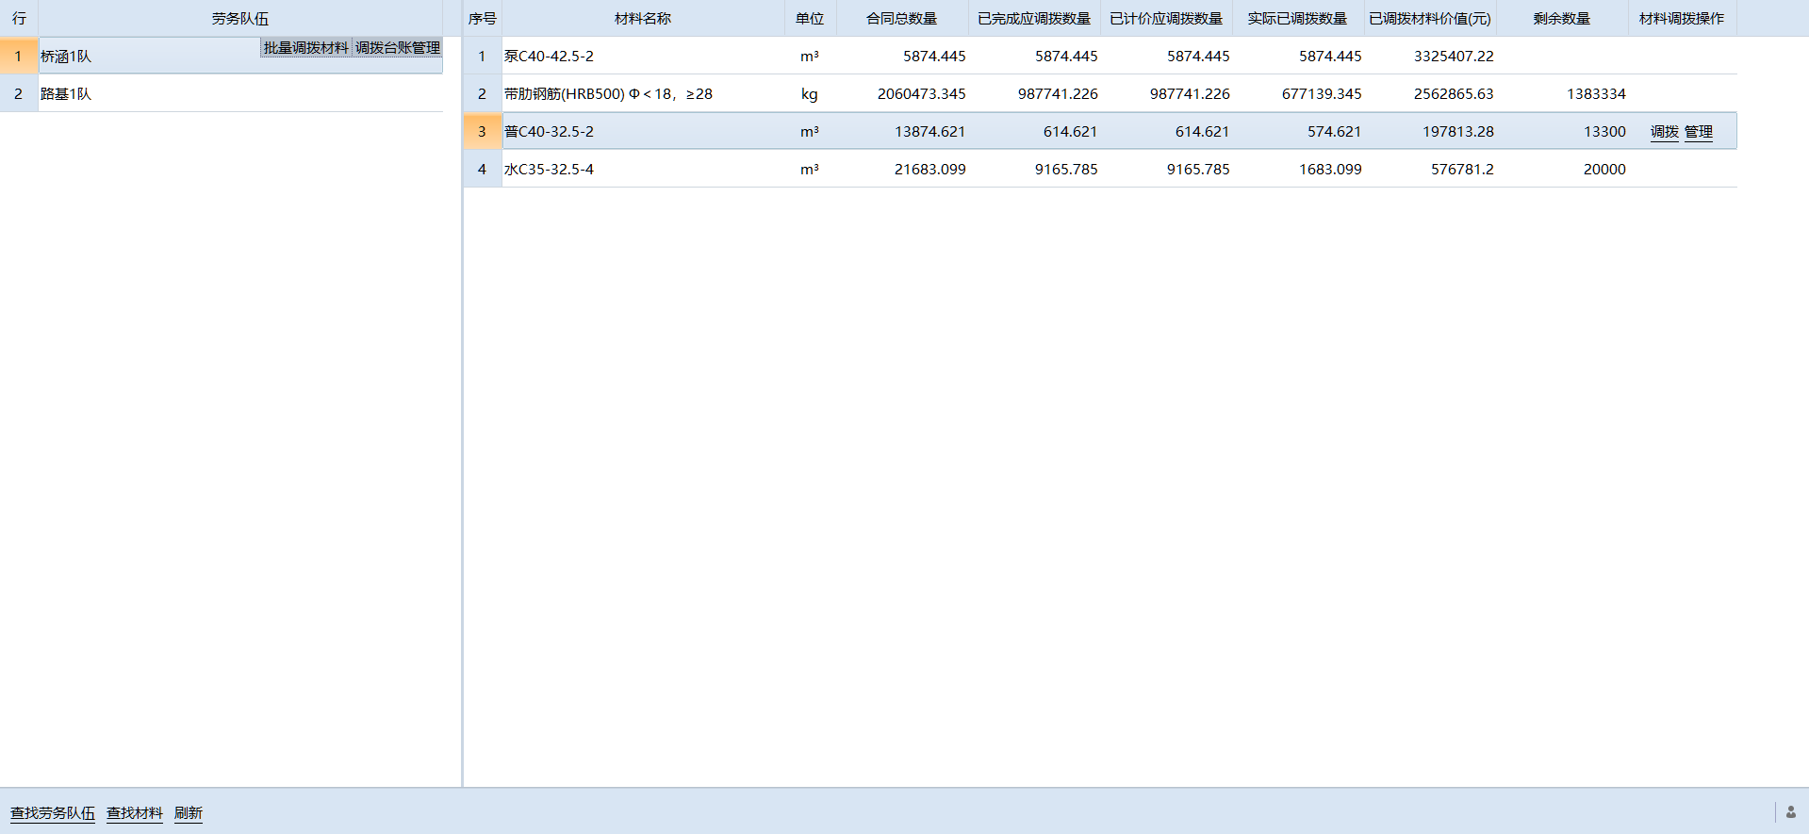Click row number 3 in material table
1809x834 pixels.
coord(482,132)
